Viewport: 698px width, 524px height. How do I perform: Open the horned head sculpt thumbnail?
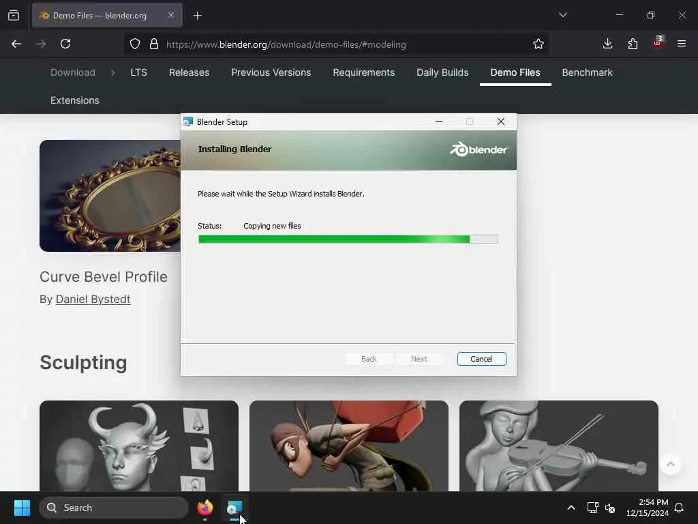pyautogui.click(x=139, y=446)
